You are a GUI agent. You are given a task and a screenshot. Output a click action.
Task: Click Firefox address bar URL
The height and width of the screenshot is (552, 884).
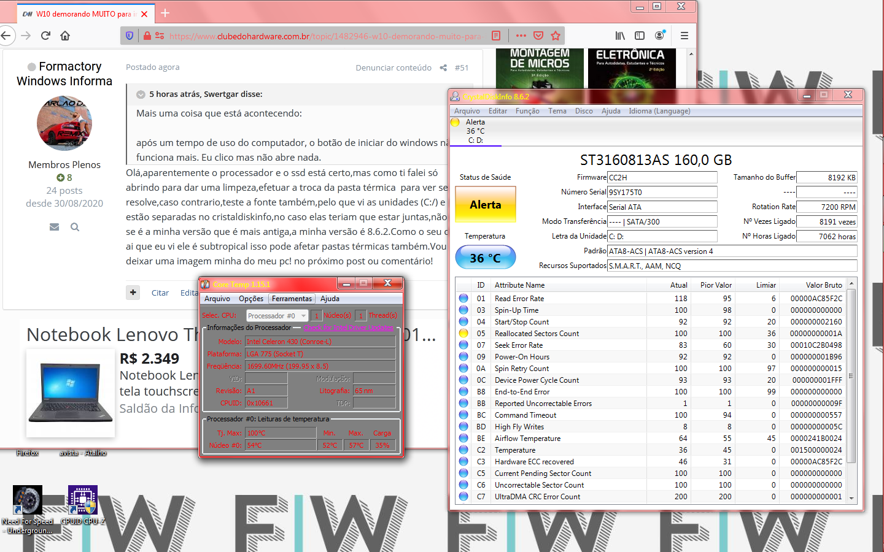325,36
